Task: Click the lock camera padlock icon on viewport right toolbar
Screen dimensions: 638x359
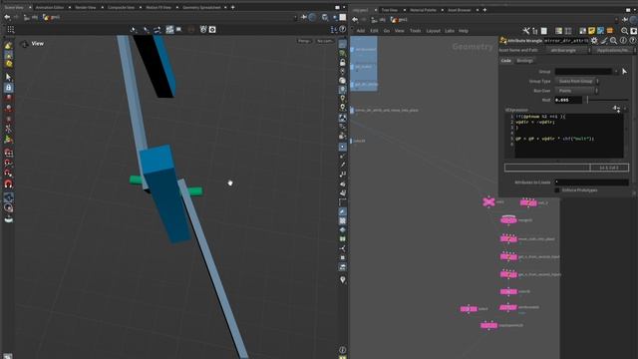Action: pyautogui.click(x=343, y=62)
